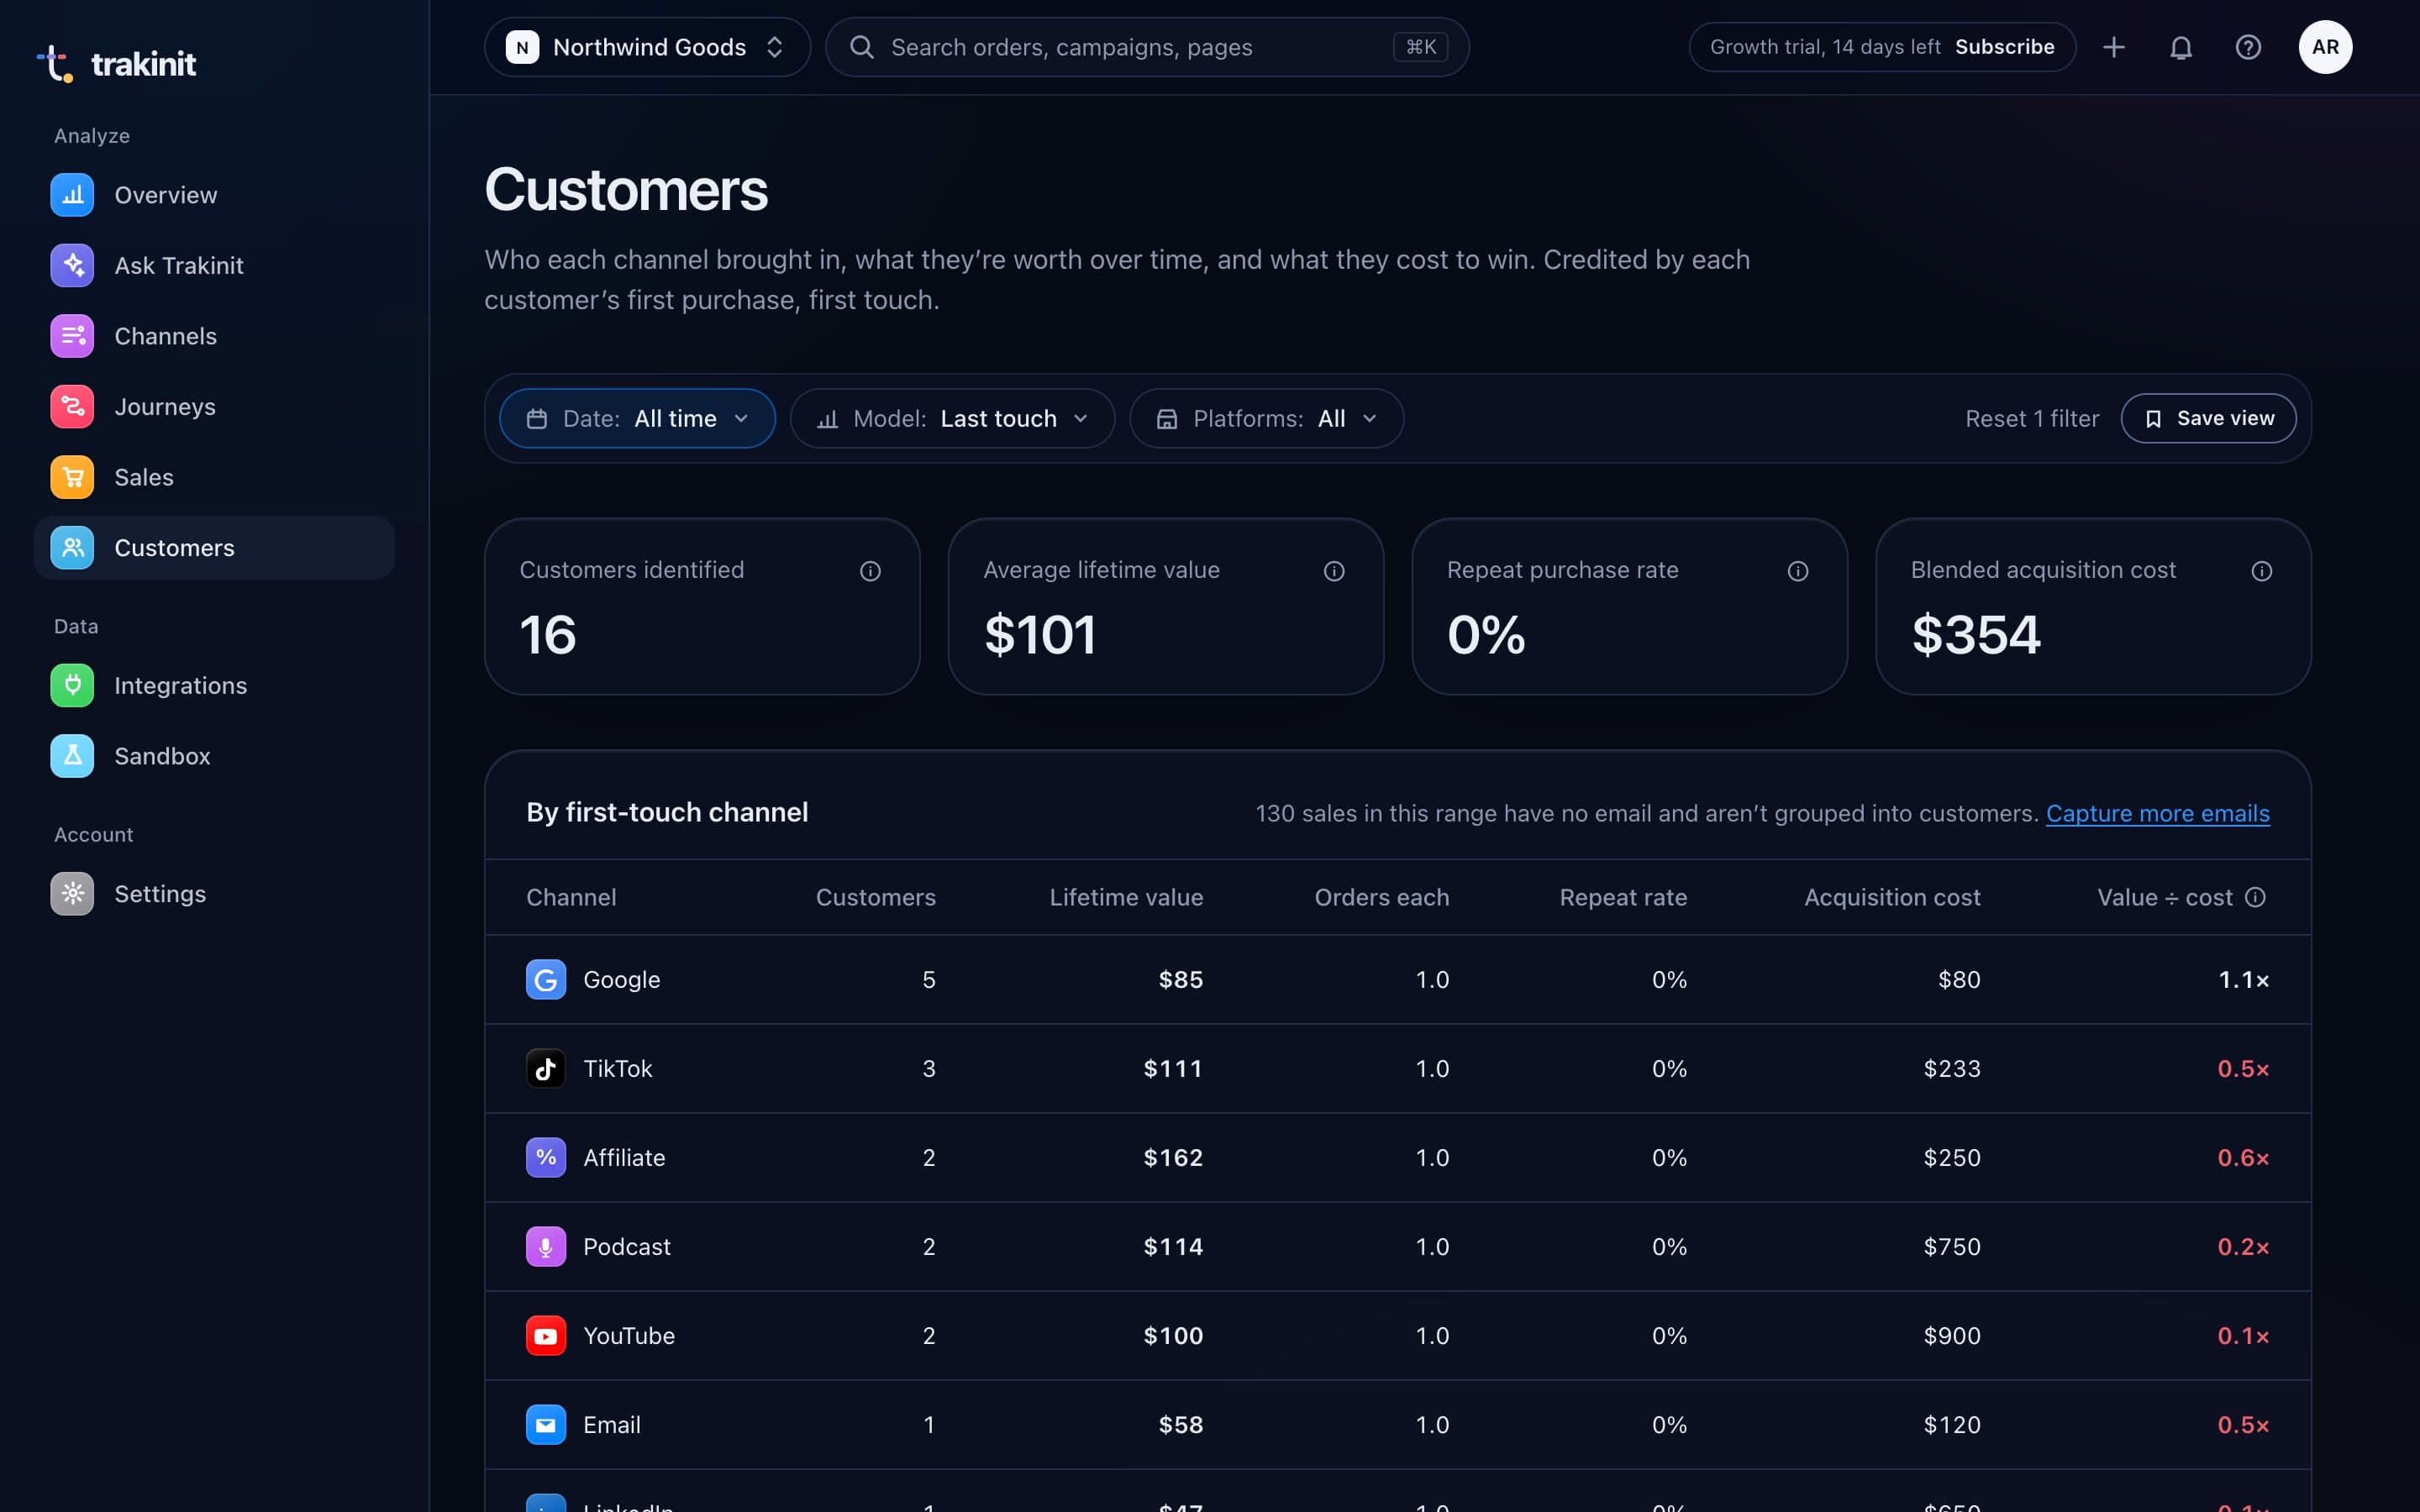
Task: Follow the Capture more emails link
Action: (2157, 813)
